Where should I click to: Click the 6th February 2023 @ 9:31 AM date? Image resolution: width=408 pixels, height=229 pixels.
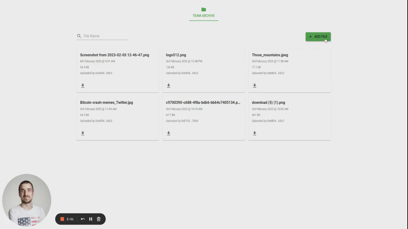point(98,61)
